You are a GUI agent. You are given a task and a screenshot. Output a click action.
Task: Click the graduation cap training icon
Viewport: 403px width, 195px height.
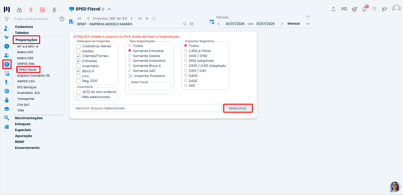(384, 9)
